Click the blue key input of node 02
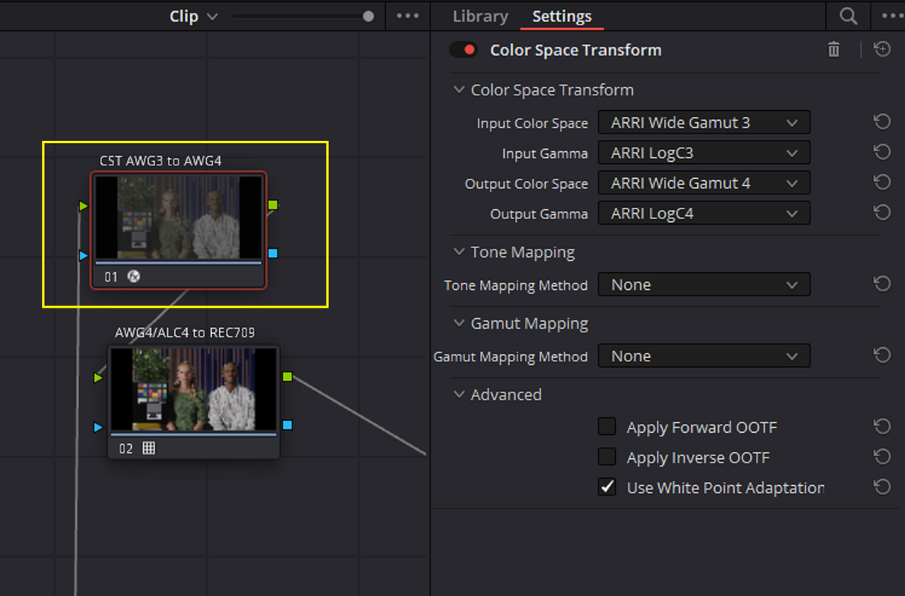The width and height of the screenshot is (905, 596). (x=98, y=427)
